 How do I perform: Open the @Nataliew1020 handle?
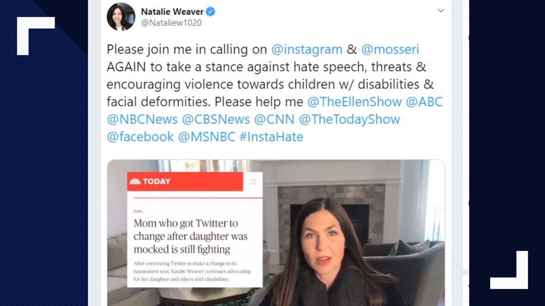[x=171, y=23]
